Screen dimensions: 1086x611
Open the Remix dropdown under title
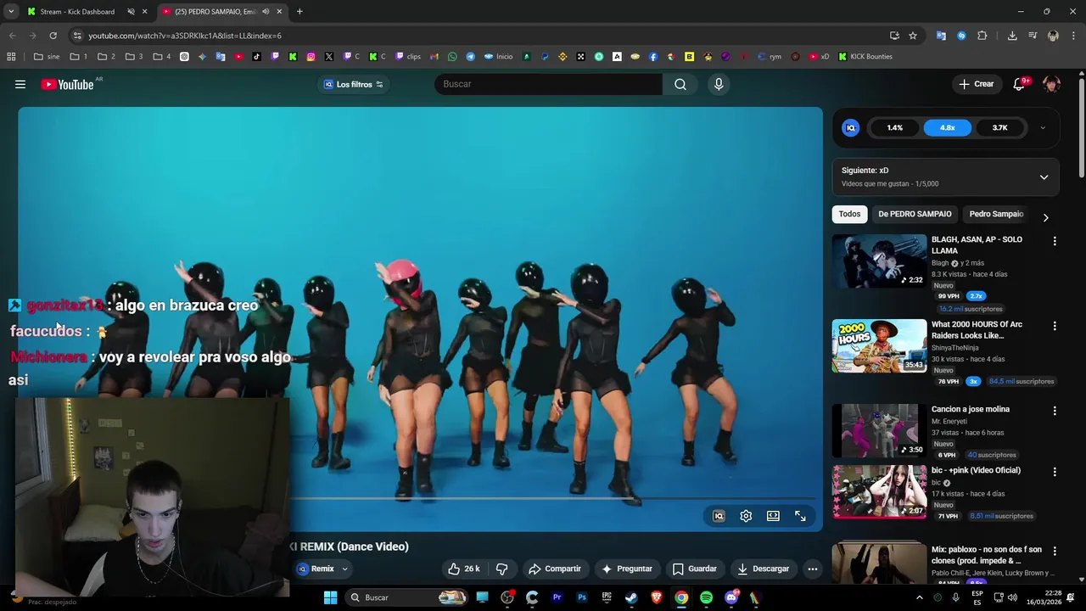[x=323, y=569]
